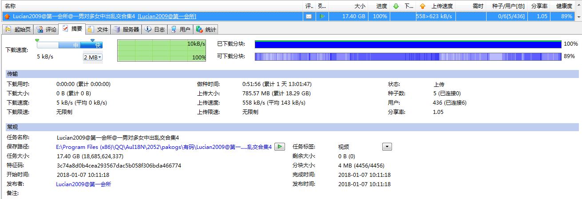Click the 发布者 publisher name link
This screenshot has height=199, width=582.
83,184
